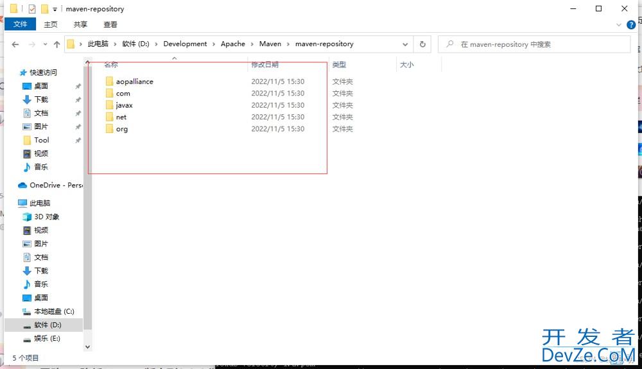Open the Tool folder in quick access
642x369 pixels.
(x=41, y=140)
